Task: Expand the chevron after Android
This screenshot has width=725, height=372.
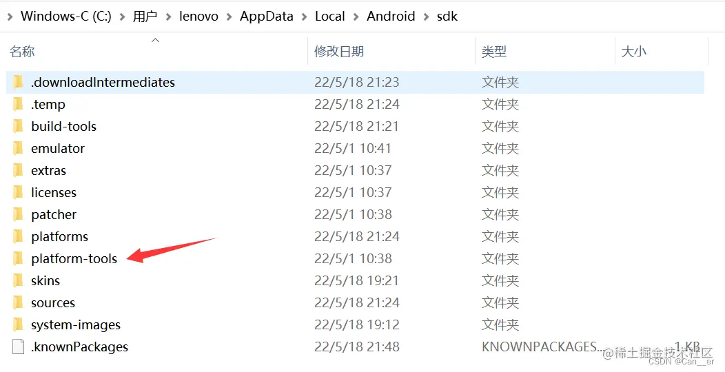Action: click(x=426, y=17)
